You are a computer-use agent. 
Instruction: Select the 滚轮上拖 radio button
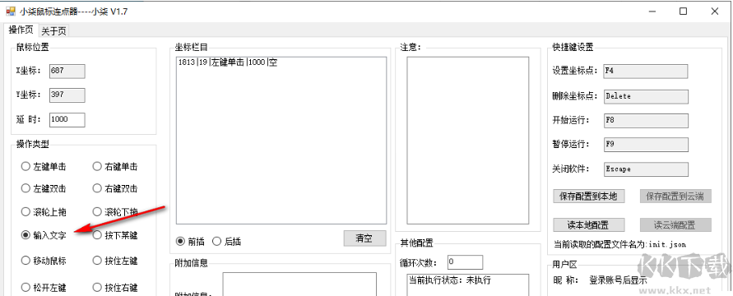tap(44, 212)
